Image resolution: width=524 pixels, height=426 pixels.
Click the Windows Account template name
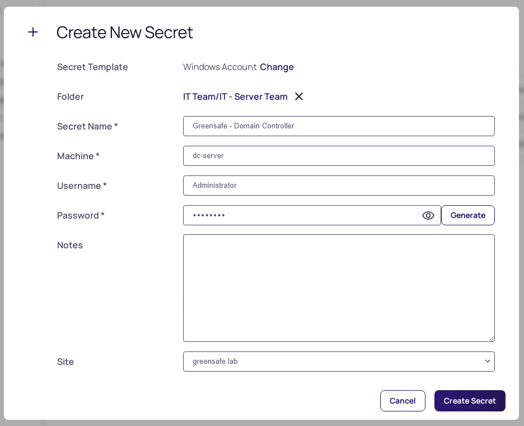coord(219,67)
